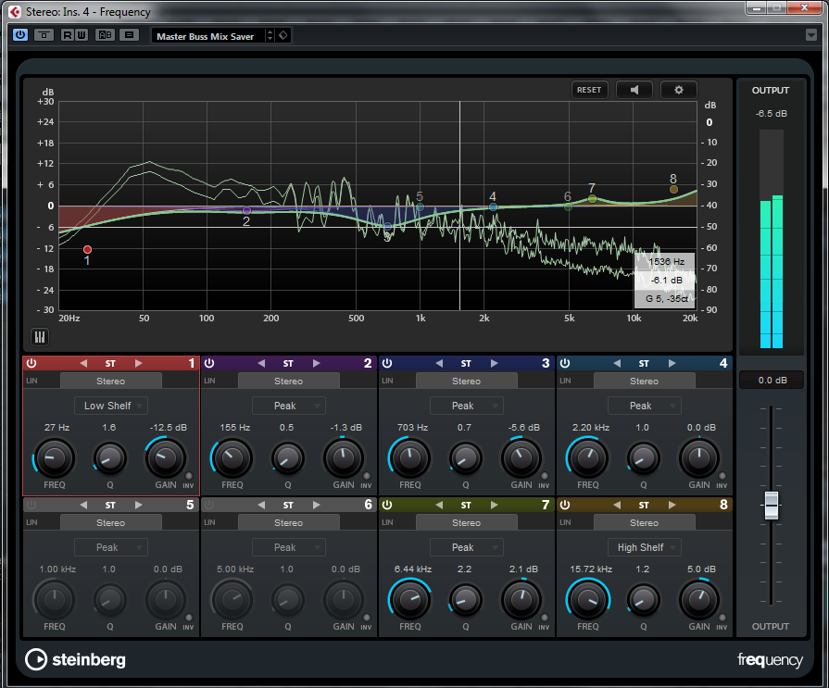Open band 7 Peak filter type dropdown
The image size is (829, 688).
point(466,547)
